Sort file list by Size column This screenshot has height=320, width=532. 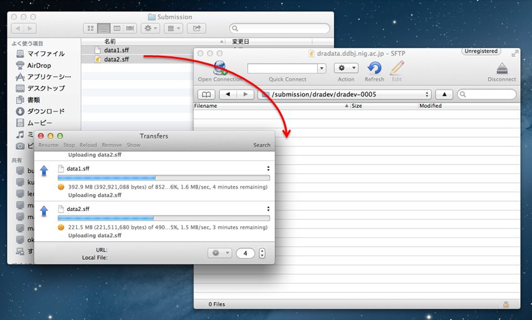pos(383,106)
